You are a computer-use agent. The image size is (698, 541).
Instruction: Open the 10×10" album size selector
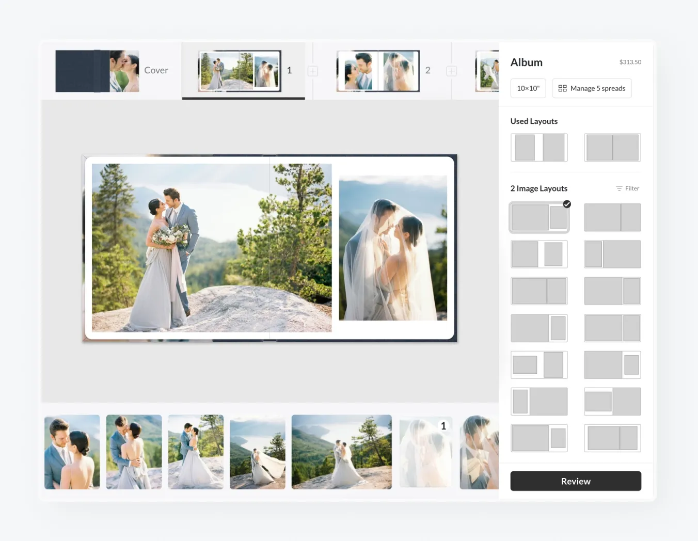[x=528, y=88]
